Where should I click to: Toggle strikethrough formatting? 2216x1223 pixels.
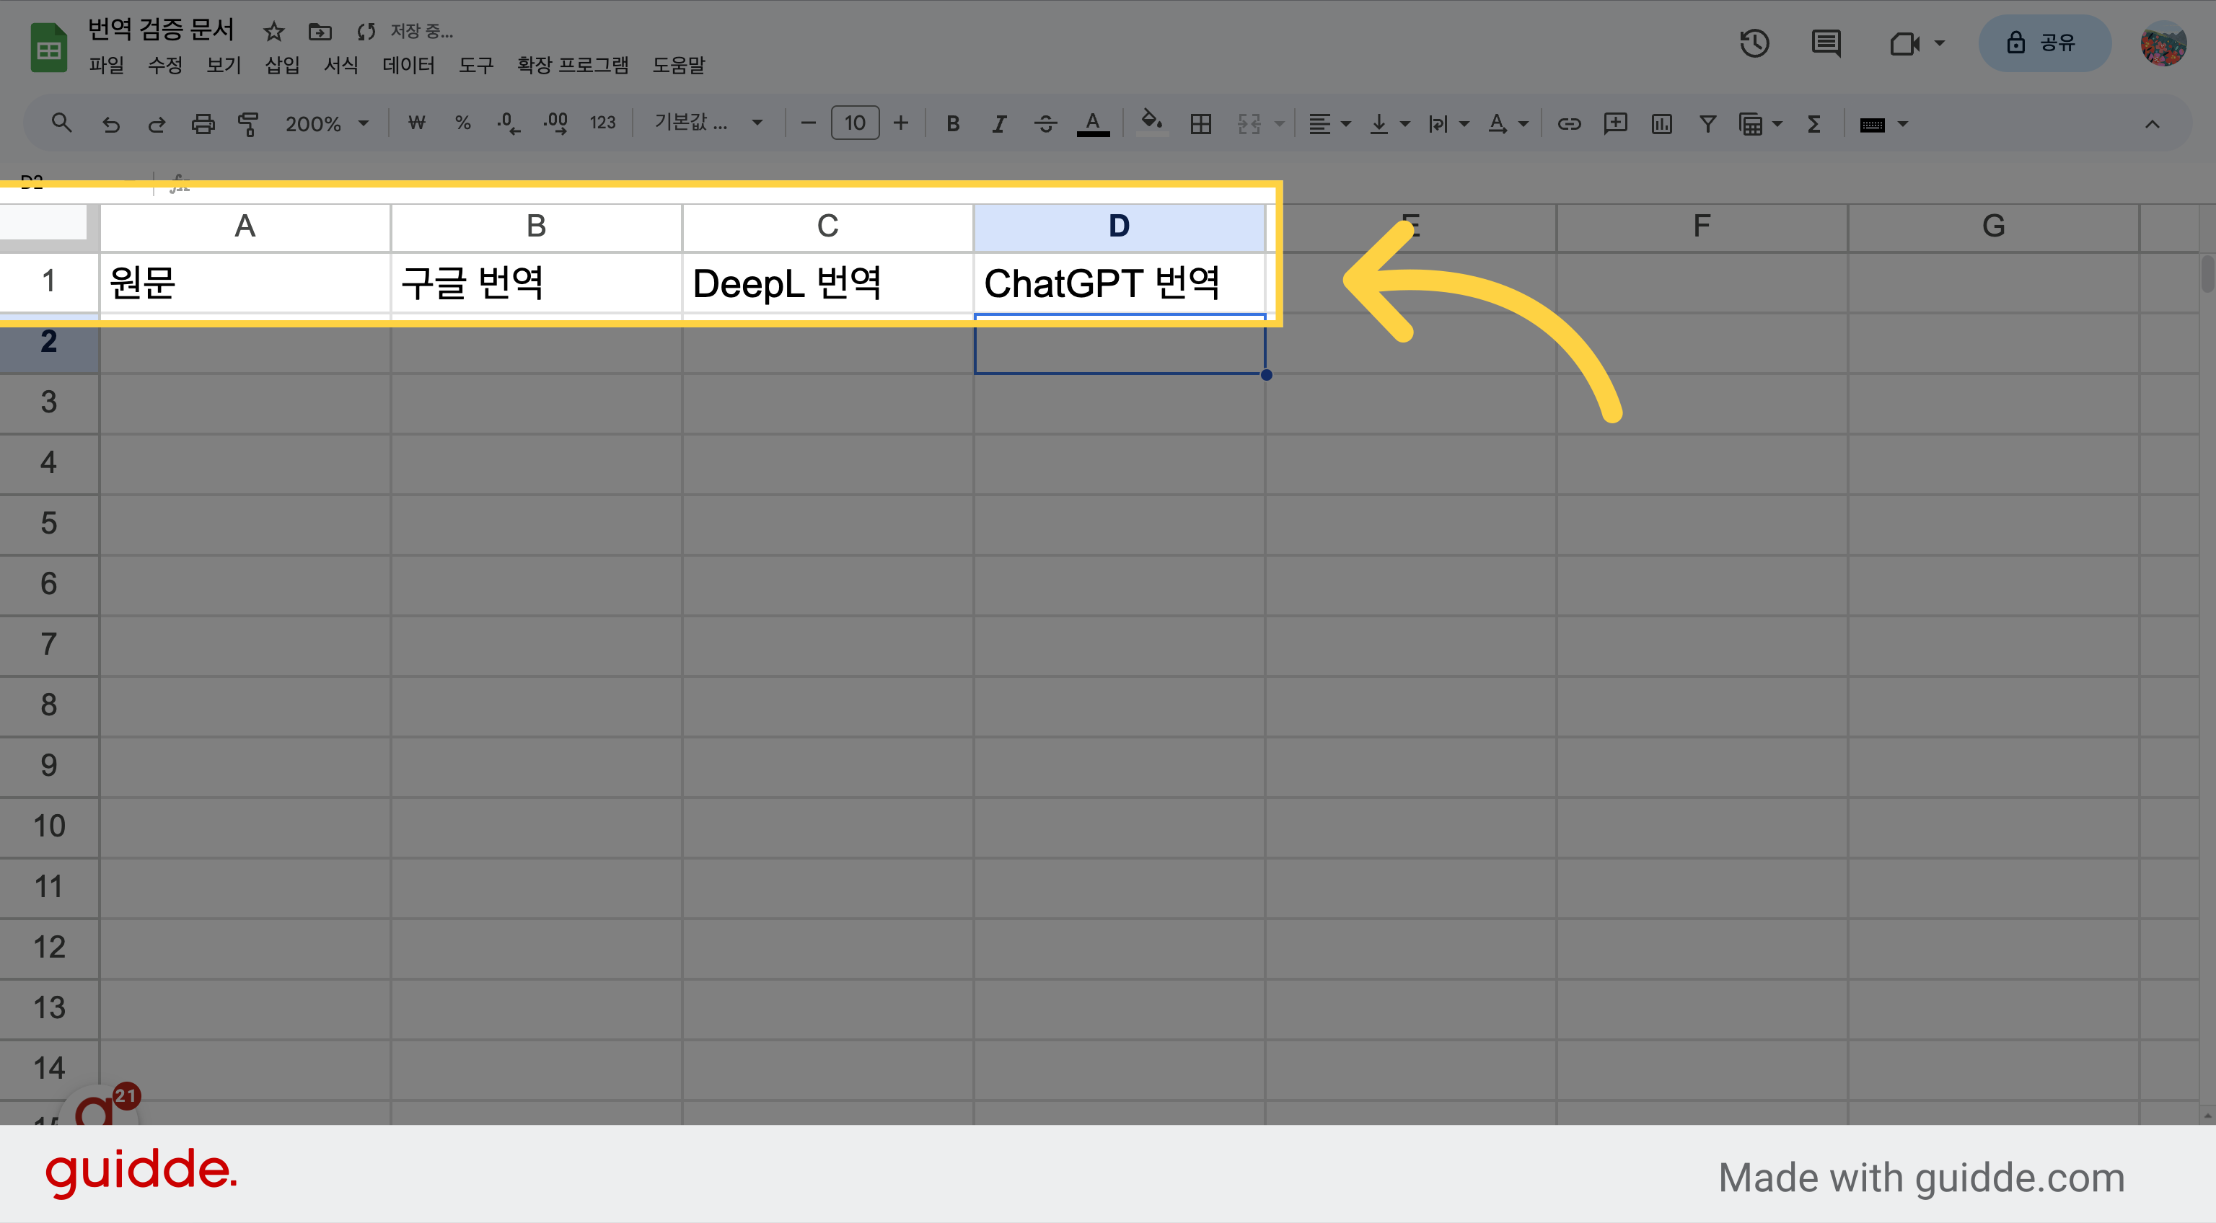click(x=1045, y=124)
